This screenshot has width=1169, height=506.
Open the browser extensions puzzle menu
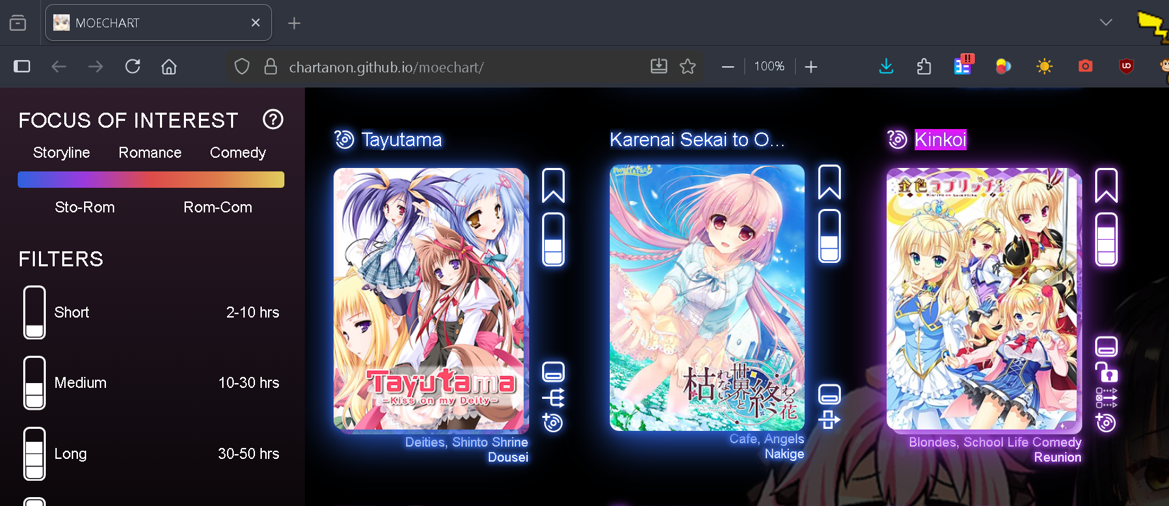(924, 66)
